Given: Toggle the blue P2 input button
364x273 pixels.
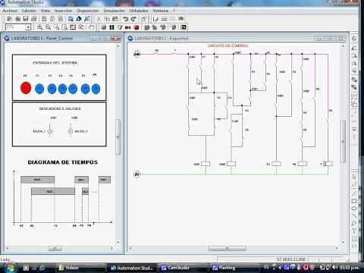Looking at the screenshot, I should coord(52,89).
